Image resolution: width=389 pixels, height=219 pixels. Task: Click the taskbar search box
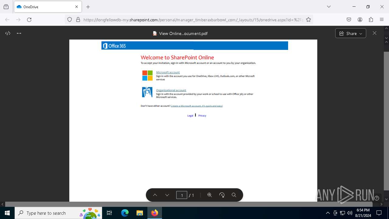58,213
